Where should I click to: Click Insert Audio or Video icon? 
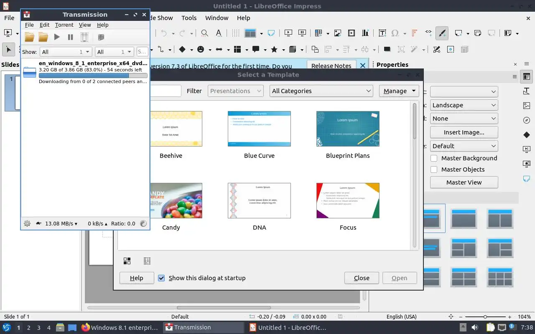tap(352, 33)
